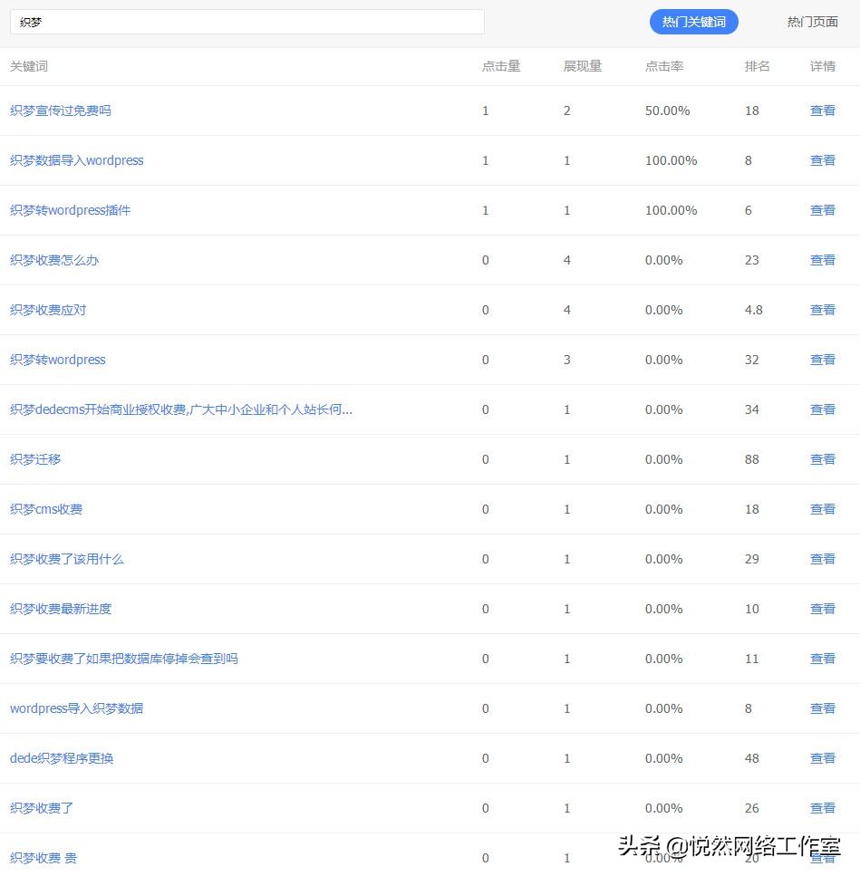Open keyword 织梦宣传过免费吗
The height and width of the screenshot is (876, 860).
(x=61, y=111)
